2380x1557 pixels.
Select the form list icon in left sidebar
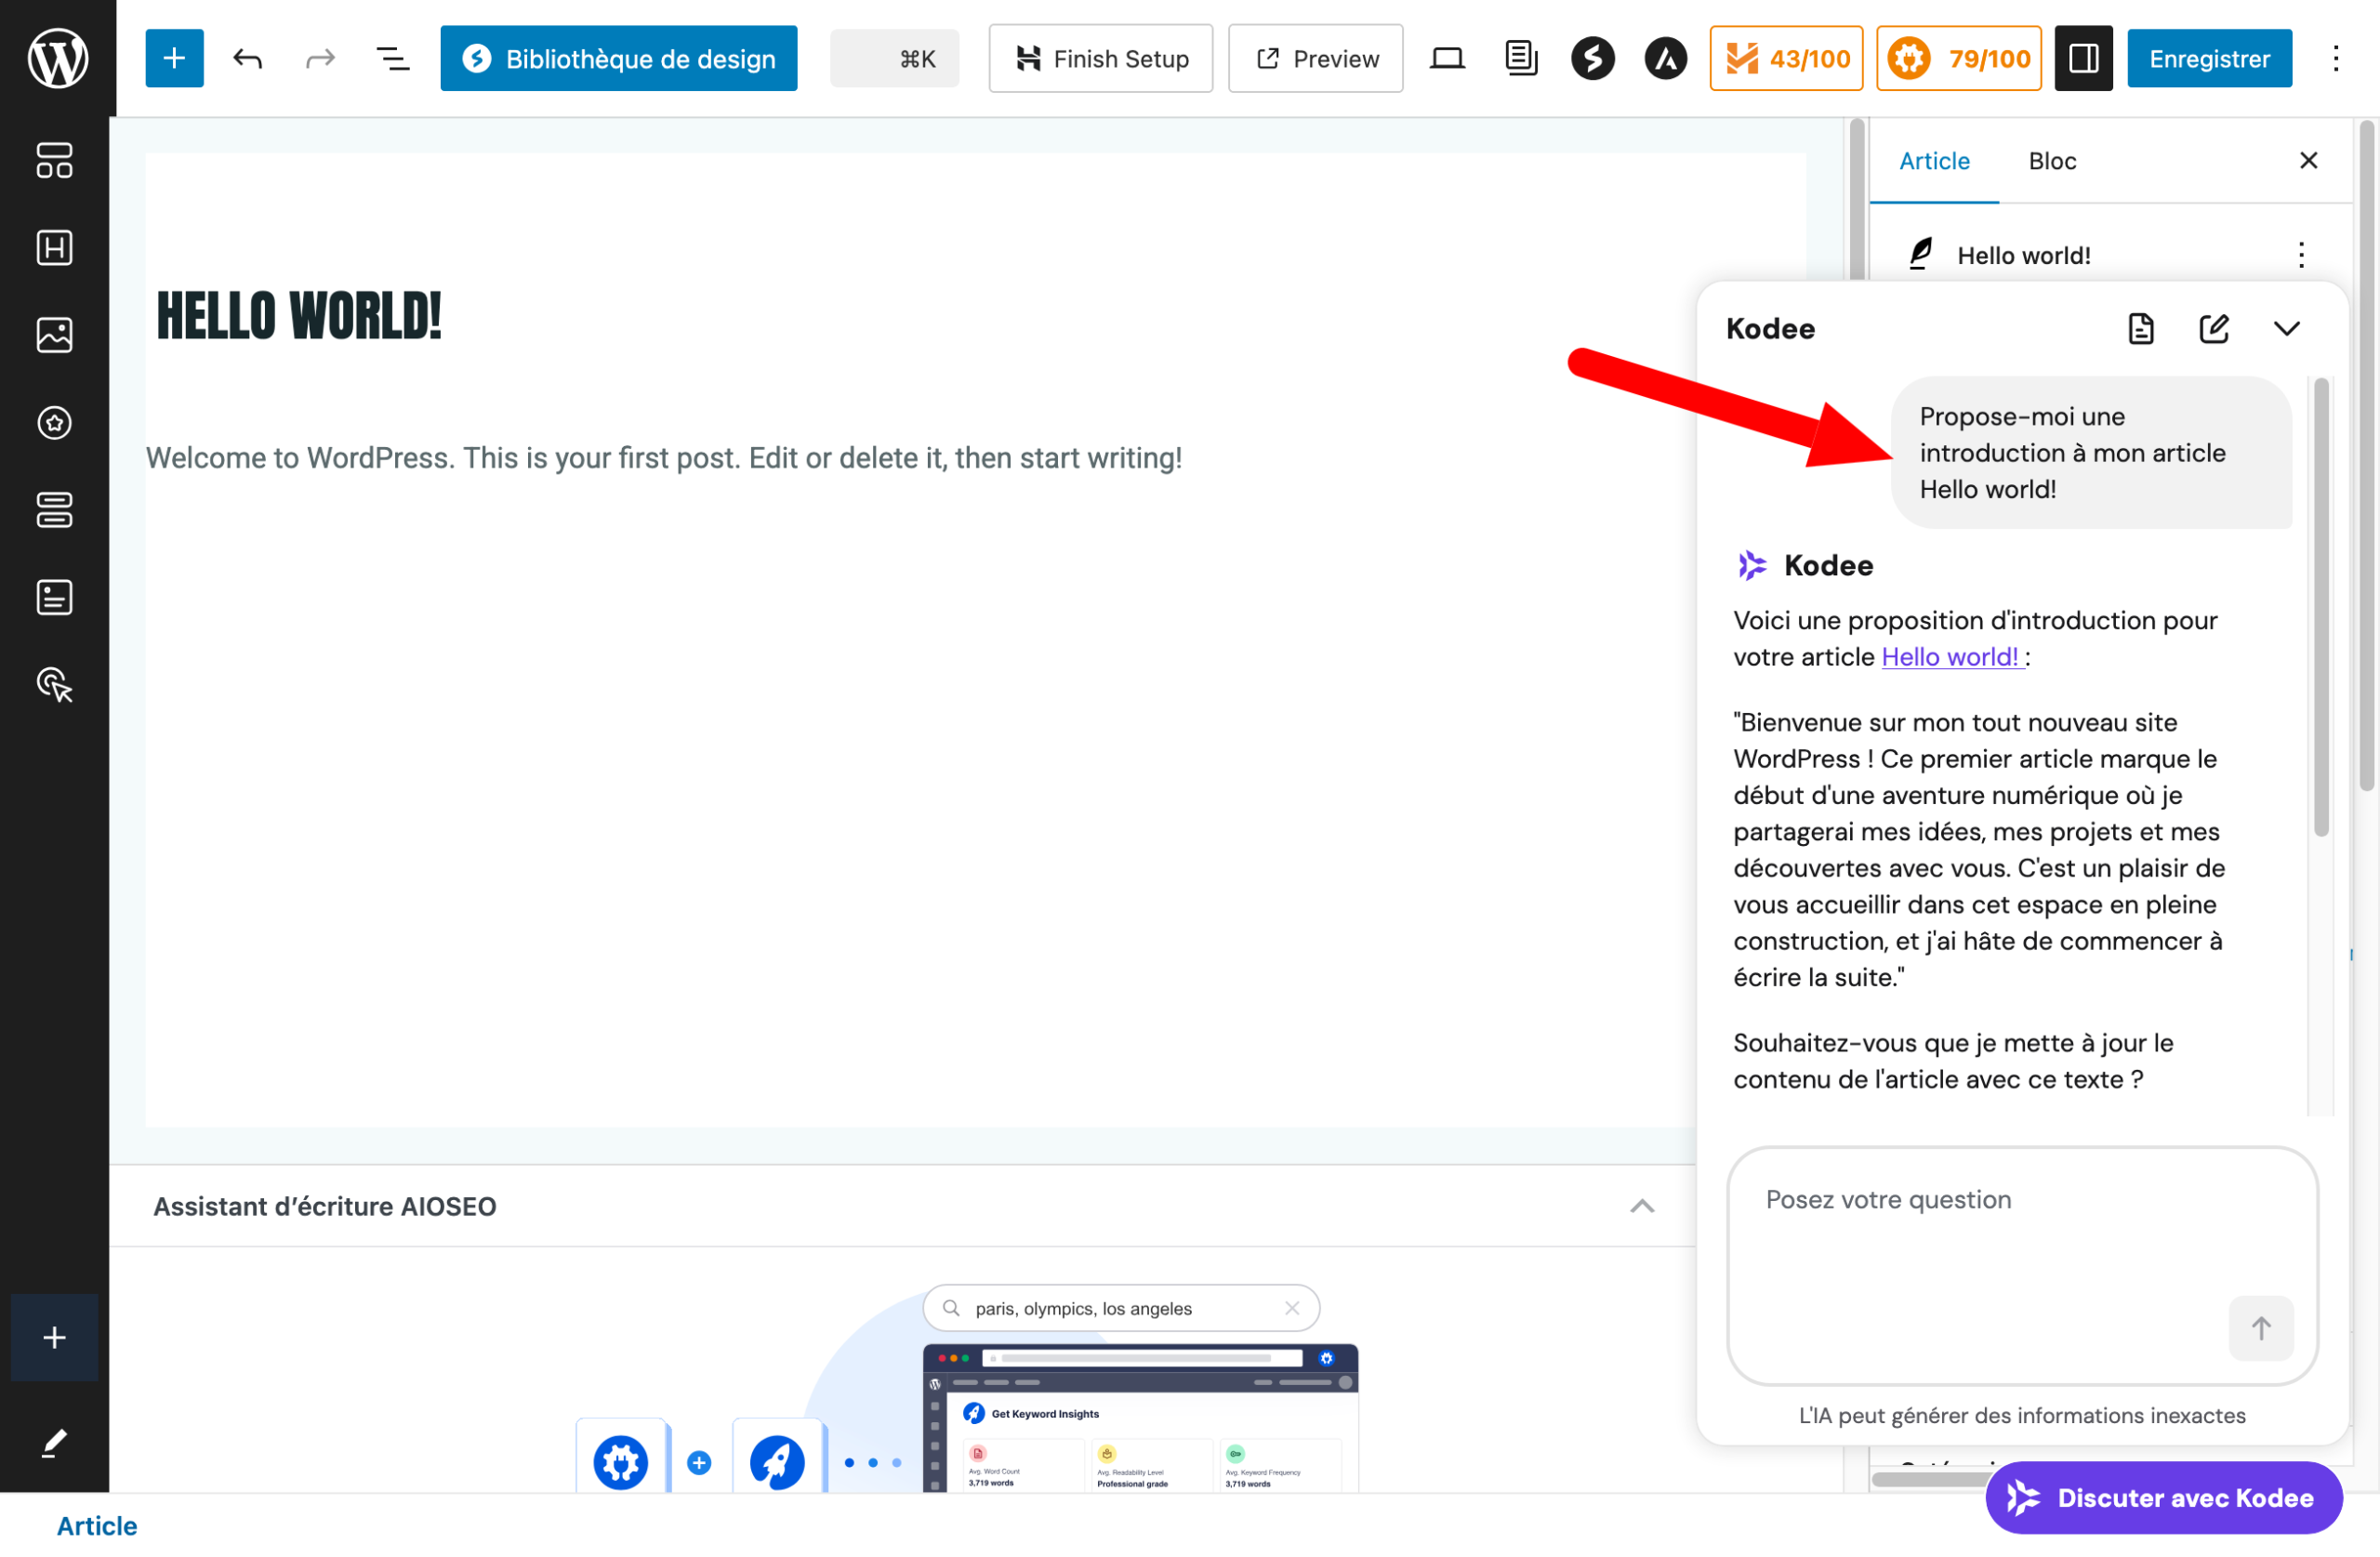[x=54, y=597]
